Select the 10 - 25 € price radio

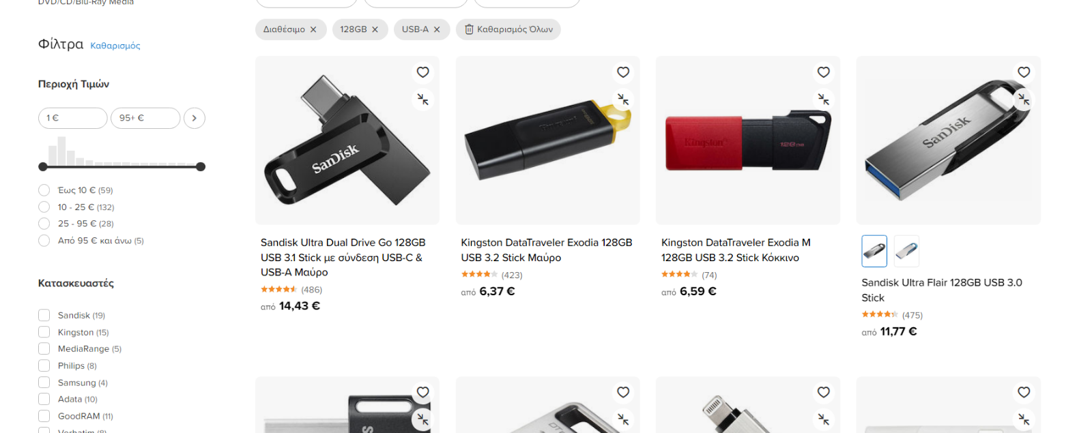(44, 207)
